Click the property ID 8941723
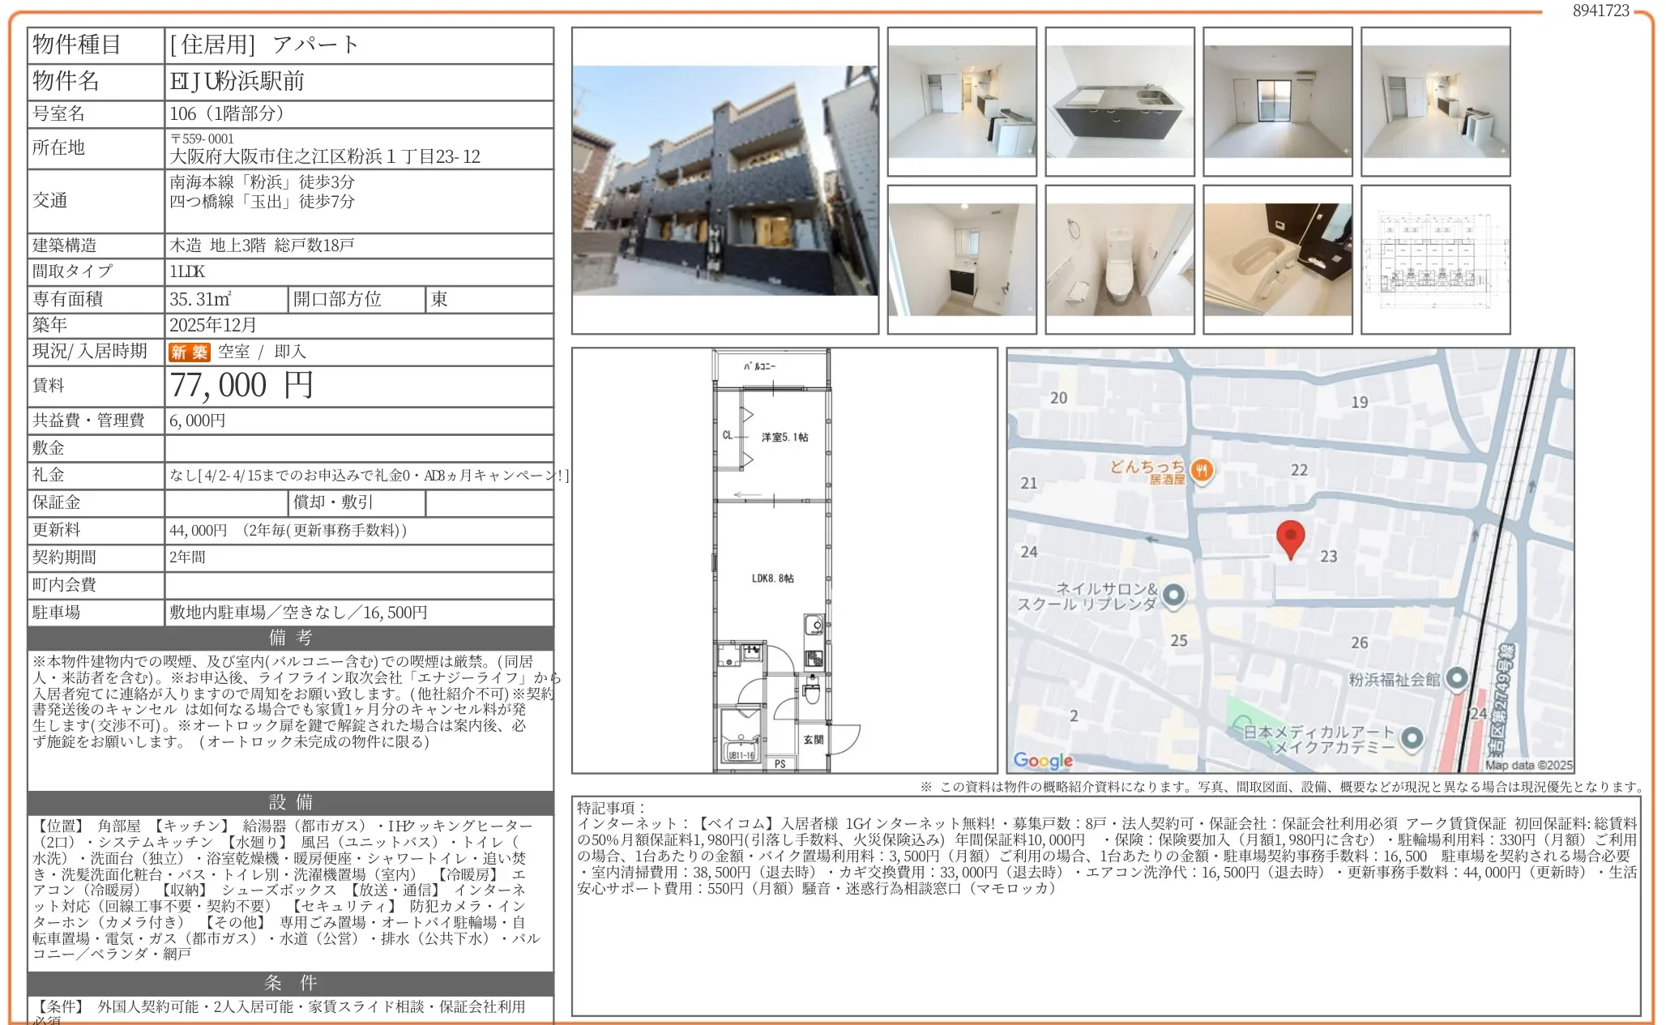This screenshot has height=1025, width=1666. point(1600,11)
